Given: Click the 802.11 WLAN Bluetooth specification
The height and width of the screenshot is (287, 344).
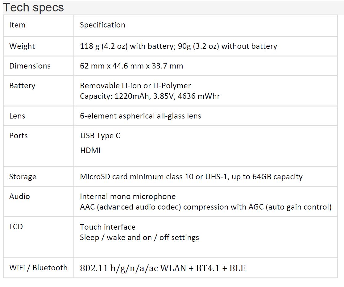Looking at the screenshot, I should [x=163, y=268].
